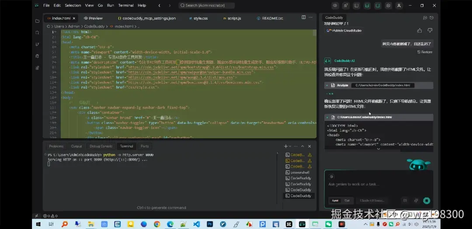The image size is (472, 229).
Task: Open the Claude model selector dropdown
Action: point(372,201)
